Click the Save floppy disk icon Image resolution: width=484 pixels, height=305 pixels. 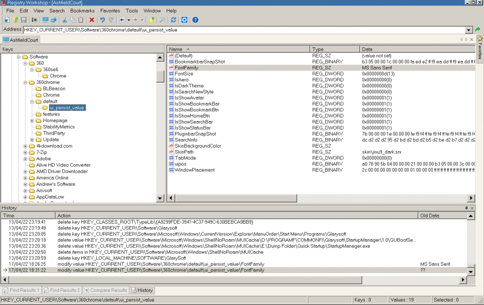click(23, 20)
